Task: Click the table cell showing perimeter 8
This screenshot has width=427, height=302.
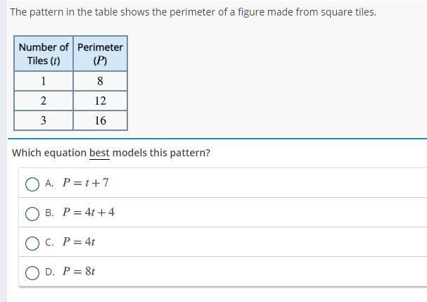Action: (100, 81)
